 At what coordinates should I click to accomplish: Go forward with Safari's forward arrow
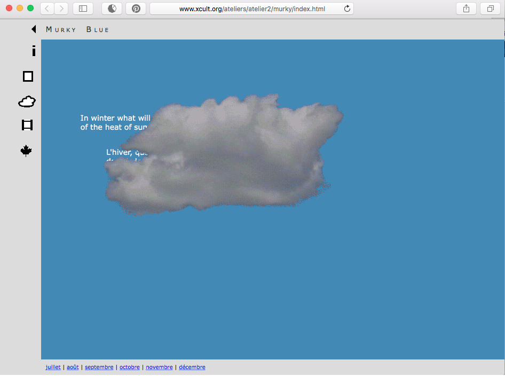point(61,9)
